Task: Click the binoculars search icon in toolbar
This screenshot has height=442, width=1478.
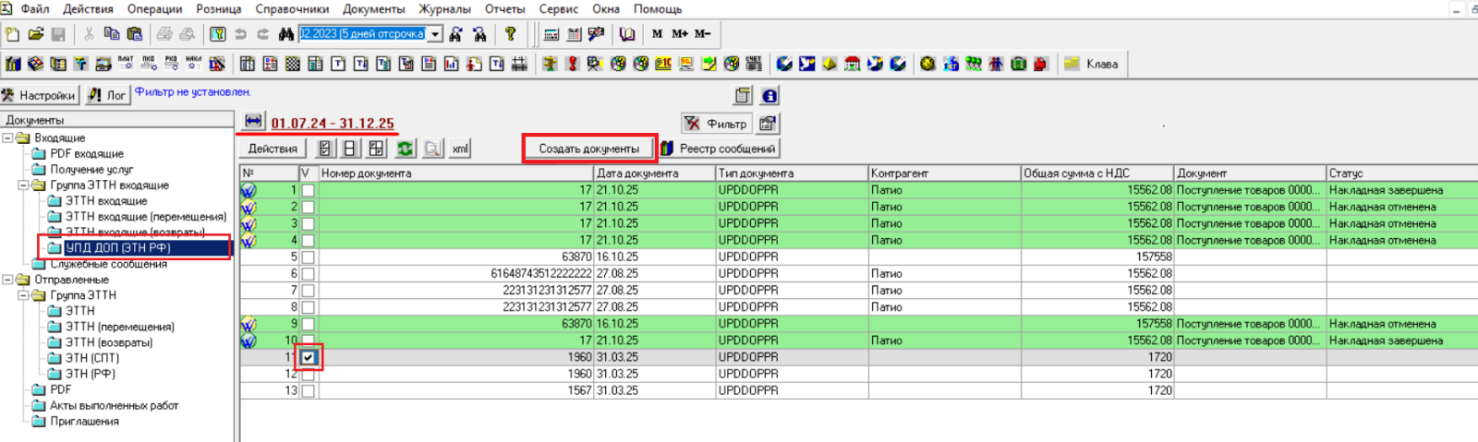Action: click(285, 34)
